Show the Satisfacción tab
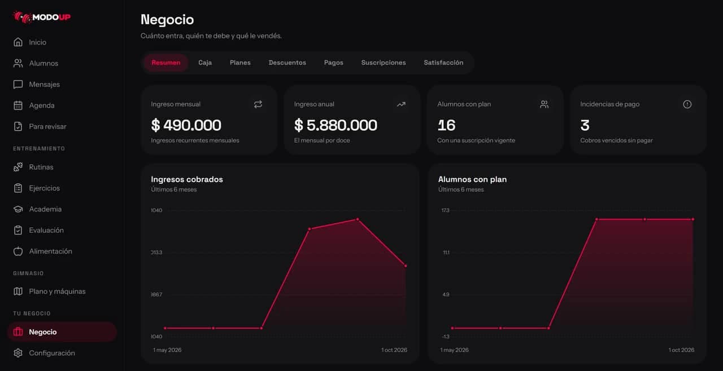This screenshot has height=371, width=723. (x=443, y=63)
